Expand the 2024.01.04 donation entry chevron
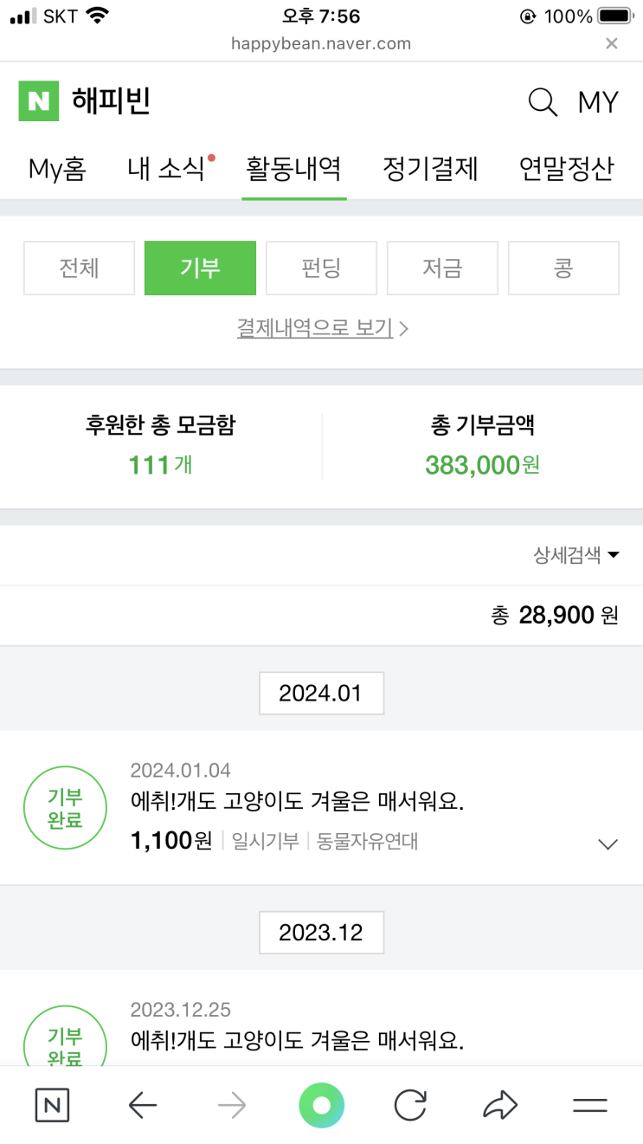643x1144 pixels. point(608,843)
